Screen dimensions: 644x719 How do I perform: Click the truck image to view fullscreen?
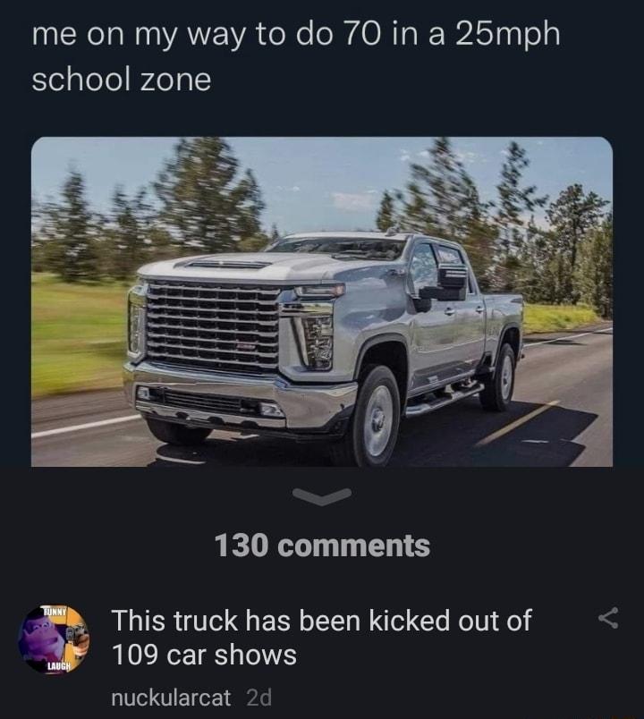322,300
